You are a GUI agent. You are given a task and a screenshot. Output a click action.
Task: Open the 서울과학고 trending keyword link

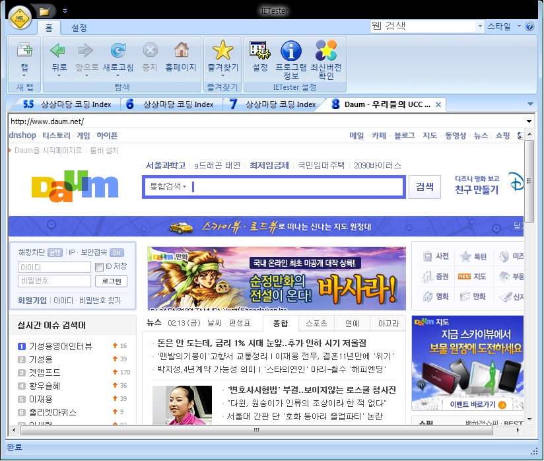point(166,165)
